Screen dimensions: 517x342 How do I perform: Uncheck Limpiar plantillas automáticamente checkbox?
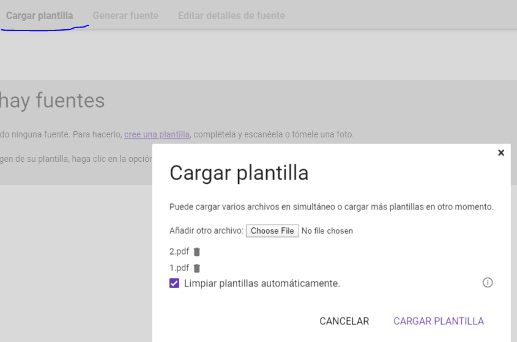(x=174, y=283)
